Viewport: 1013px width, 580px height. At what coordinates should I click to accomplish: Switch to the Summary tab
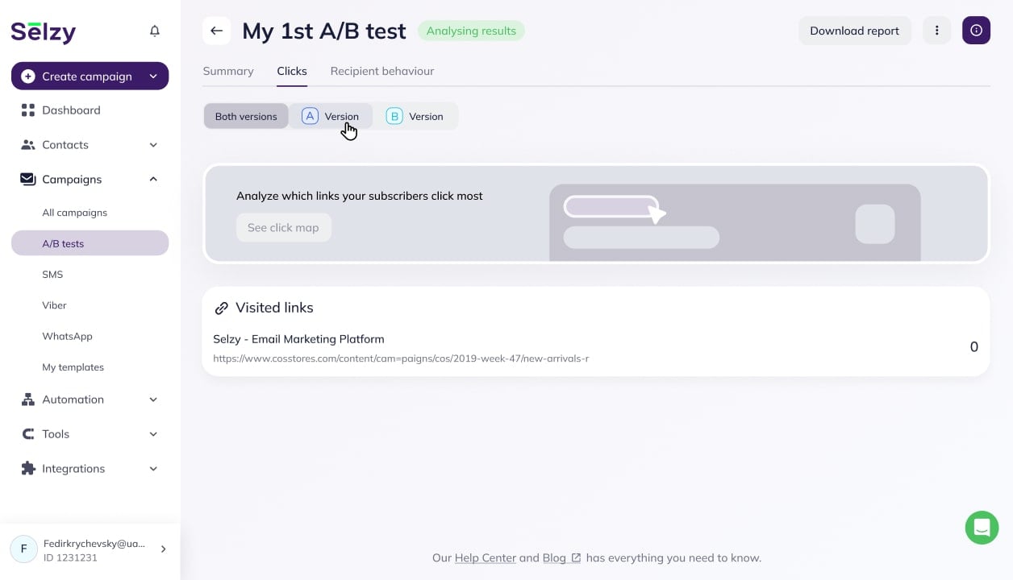[228, 71]
